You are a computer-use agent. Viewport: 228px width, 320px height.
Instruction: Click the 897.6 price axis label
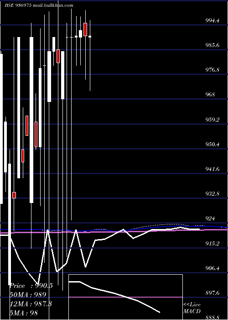212,293
